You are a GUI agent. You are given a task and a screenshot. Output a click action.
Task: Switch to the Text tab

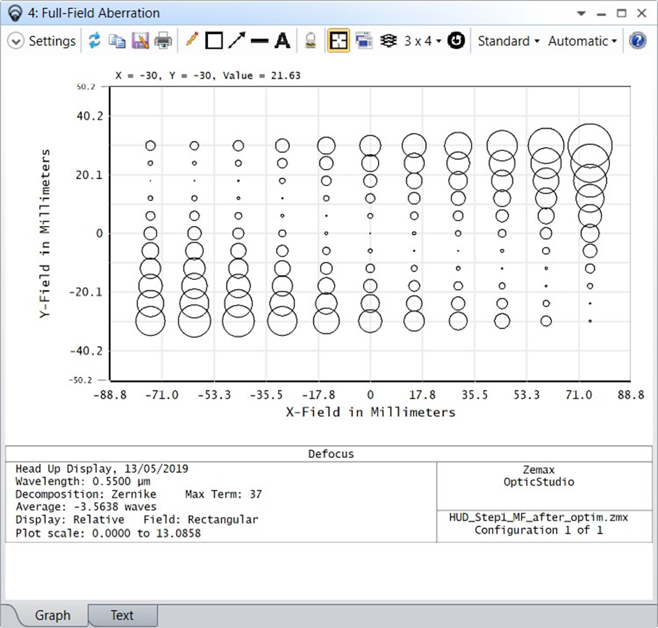[122, 615]
